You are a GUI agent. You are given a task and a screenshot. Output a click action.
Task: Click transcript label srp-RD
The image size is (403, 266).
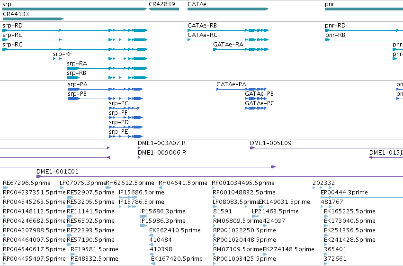(13, 26)
